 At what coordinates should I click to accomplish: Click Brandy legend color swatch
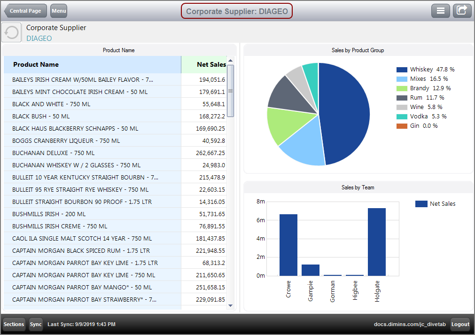coord(402,88)
